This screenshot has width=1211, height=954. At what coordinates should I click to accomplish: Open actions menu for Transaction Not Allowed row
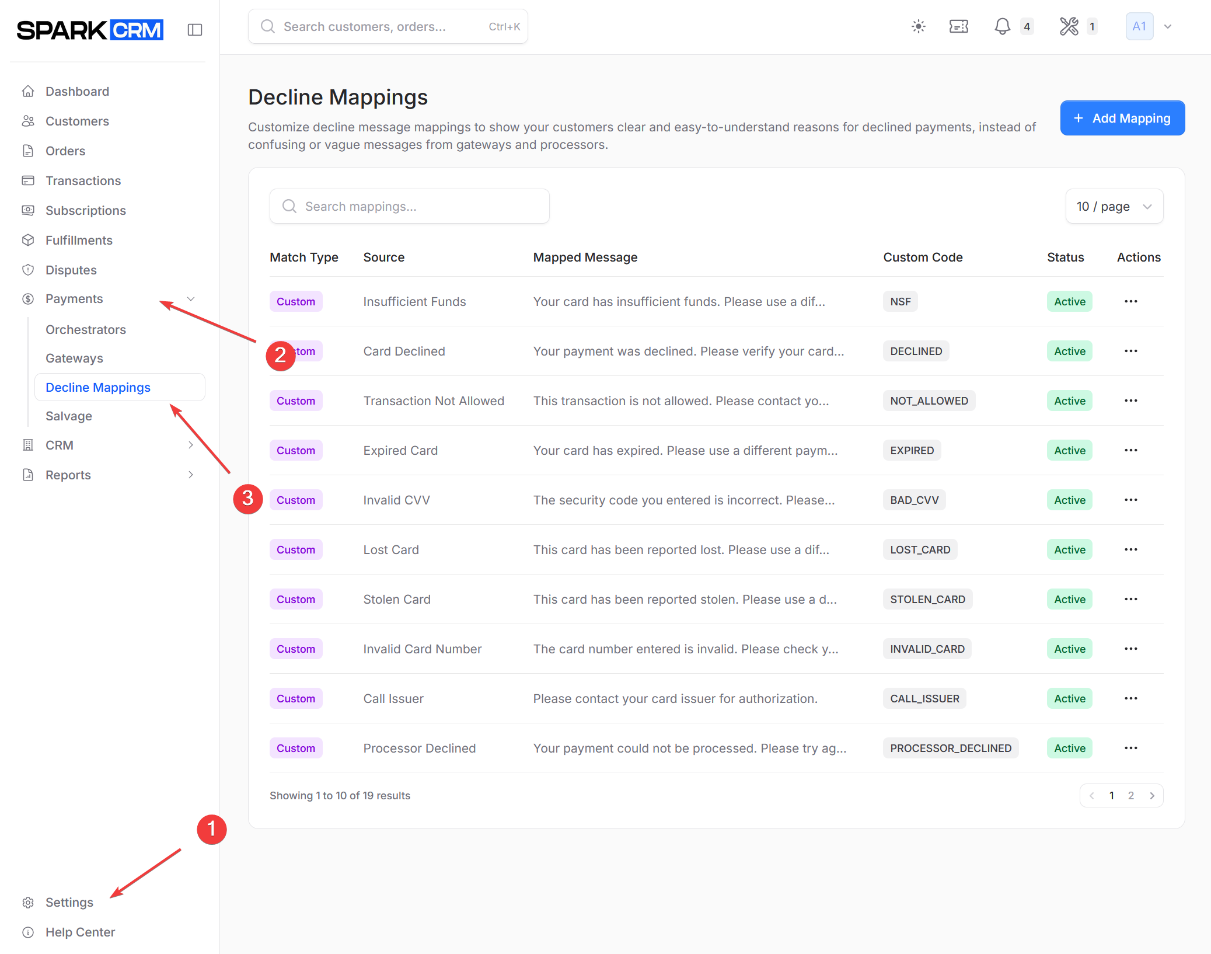[1131, 401]
